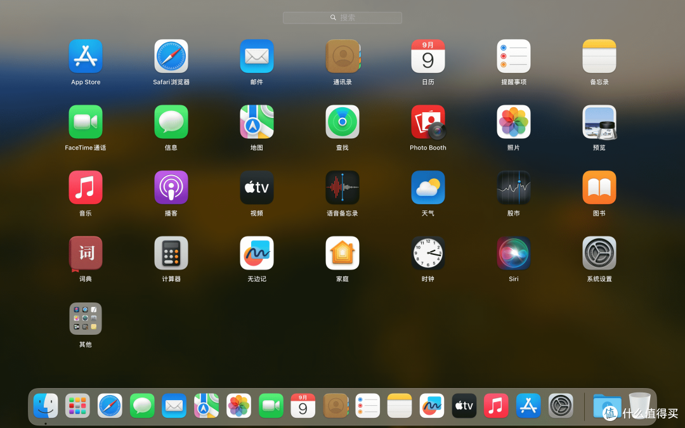Open Freeform from the Dock
Image resolution: width=685 pixels, height=428 pixels.
432,406
